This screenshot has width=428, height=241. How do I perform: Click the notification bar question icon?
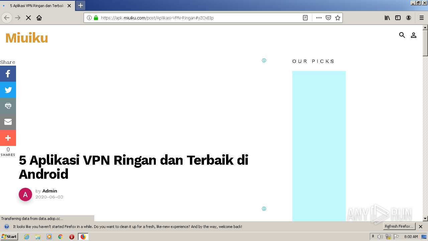pos(6,227)
